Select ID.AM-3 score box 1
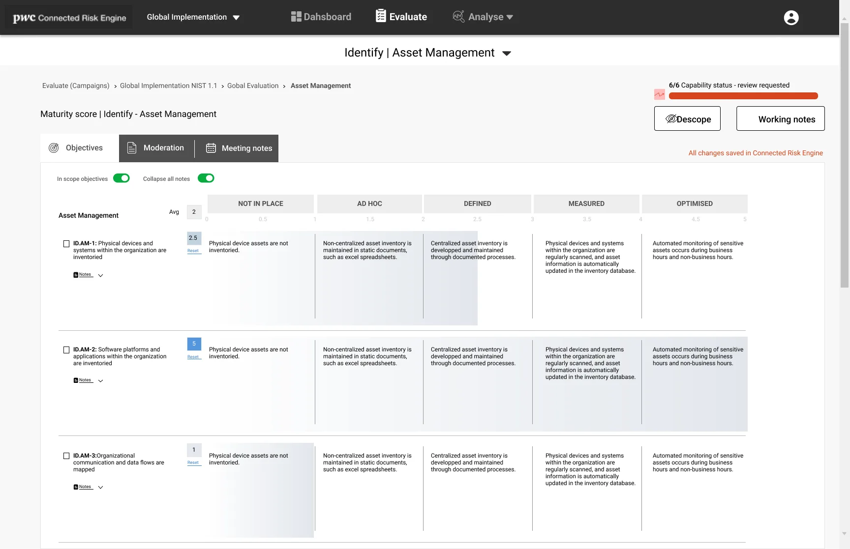Viewport: 850px width, 549px height. click(x=194, y=450)
